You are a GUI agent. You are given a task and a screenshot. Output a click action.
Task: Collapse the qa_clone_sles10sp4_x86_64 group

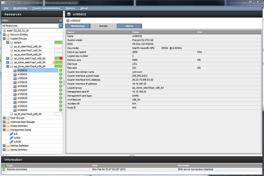click(x=8, y=66)
